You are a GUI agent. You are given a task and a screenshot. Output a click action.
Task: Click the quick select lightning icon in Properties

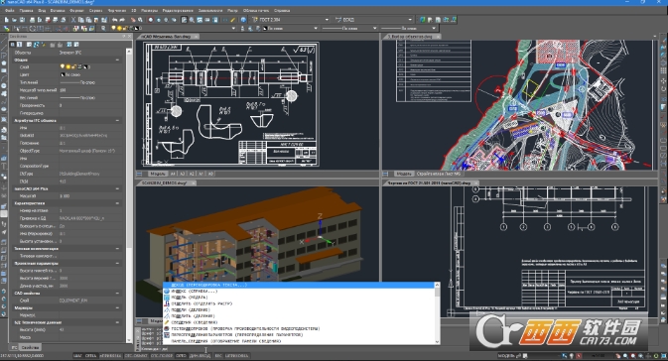pyautogui.click(x=44, y=45)
